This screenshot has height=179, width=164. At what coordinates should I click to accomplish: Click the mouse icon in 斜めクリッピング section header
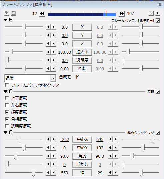(x=11, y=132)
